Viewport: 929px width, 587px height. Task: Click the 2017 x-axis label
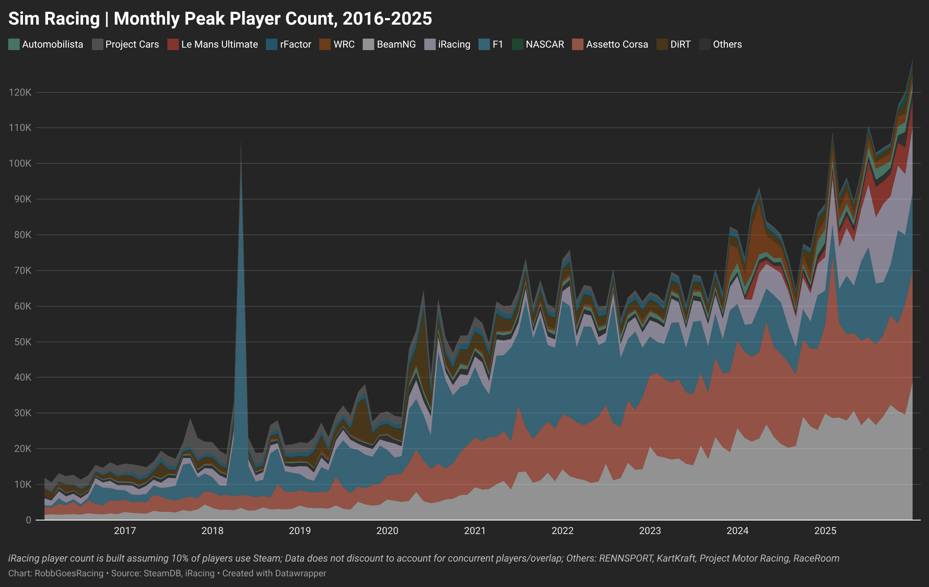coord(125,531)
